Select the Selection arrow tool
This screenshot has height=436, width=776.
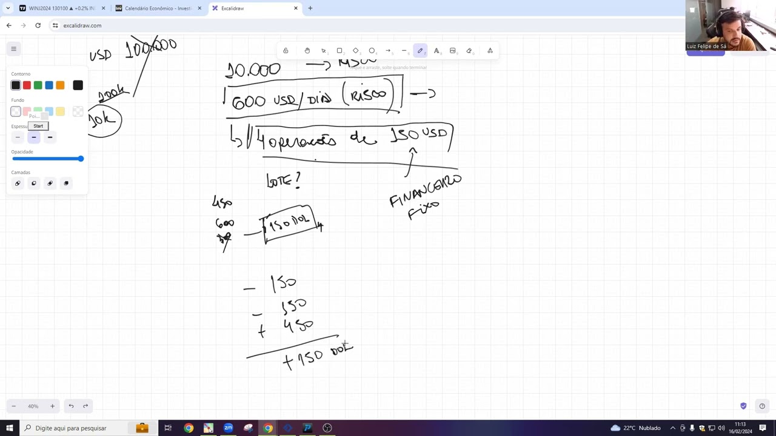tap(324, 51)
